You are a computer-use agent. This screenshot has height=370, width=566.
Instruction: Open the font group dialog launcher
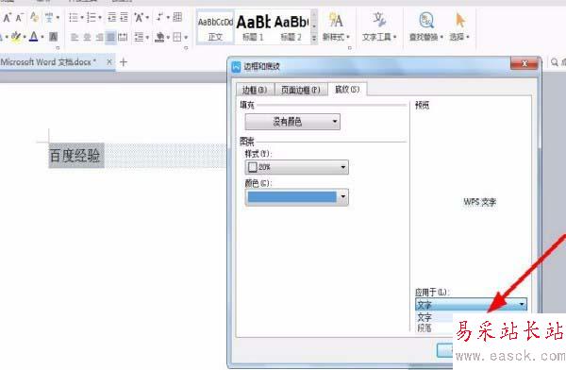pos(58,47)
